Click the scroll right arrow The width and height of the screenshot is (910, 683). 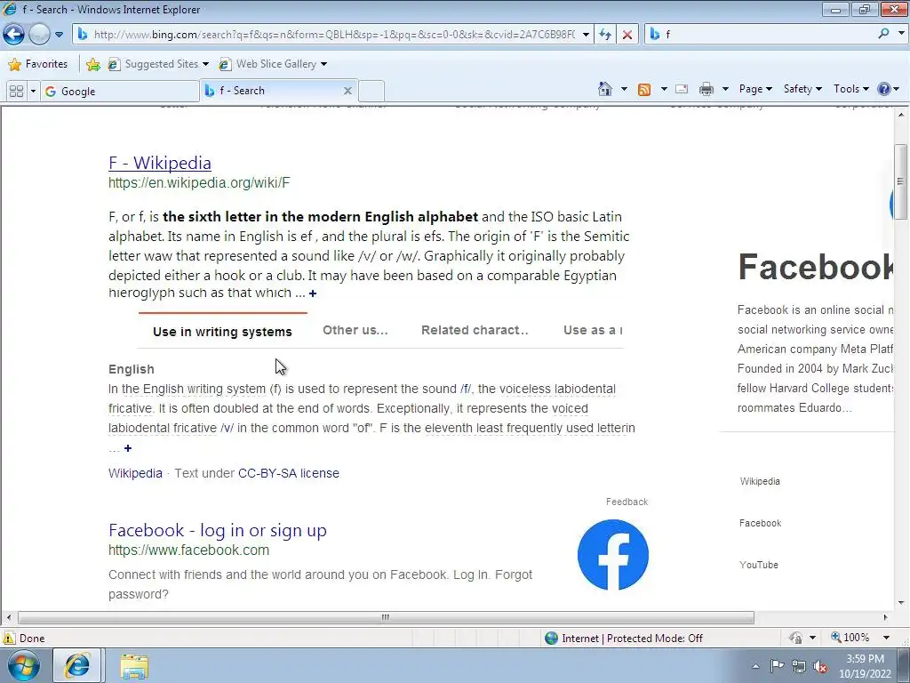(x=886, y=617)
